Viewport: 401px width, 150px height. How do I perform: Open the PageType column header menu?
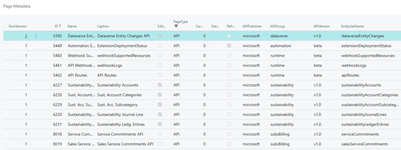(x=180, y=22)
